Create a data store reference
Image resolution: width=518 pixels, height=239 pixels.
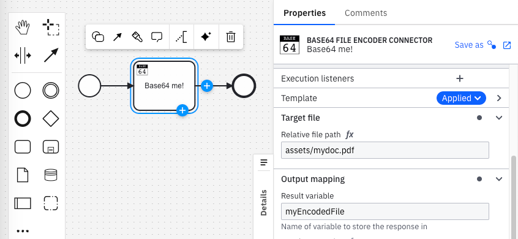pyautogui.click(x=51, y=175)
